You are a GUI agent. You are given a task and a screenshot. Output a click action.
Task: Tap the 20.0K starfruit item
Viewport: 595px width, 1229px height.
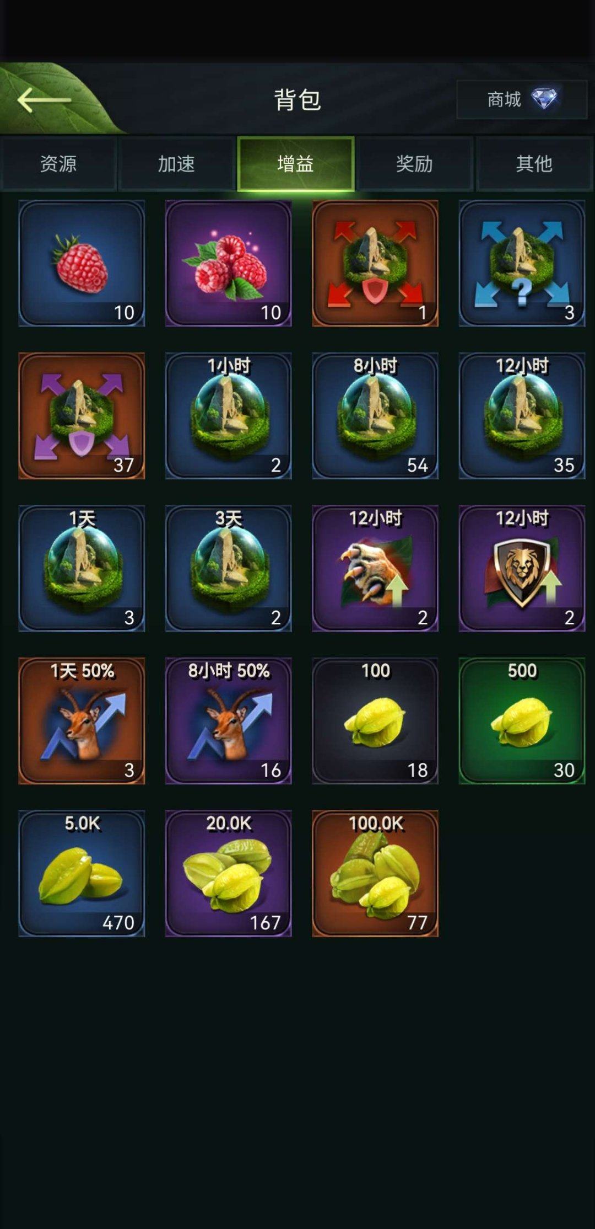(228, 873)
